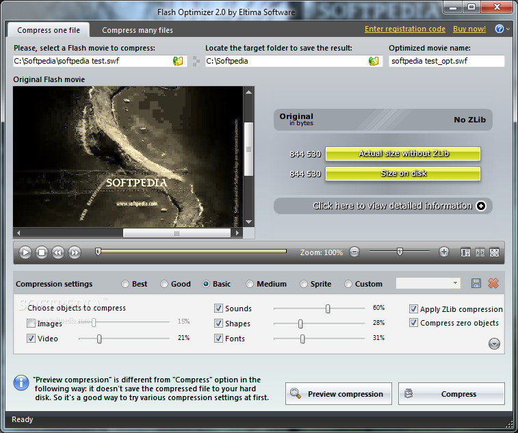
Task: Click Preview compression button
Action: (339, 394)
